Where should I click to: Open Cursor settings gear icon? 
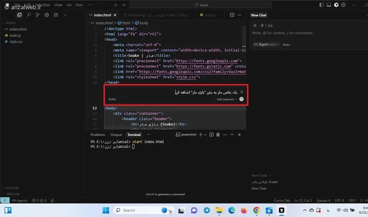click(x=343, y=5)
